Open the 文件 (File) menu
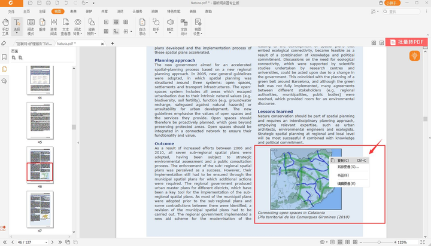The image size is (431, 246). [11, 11]
